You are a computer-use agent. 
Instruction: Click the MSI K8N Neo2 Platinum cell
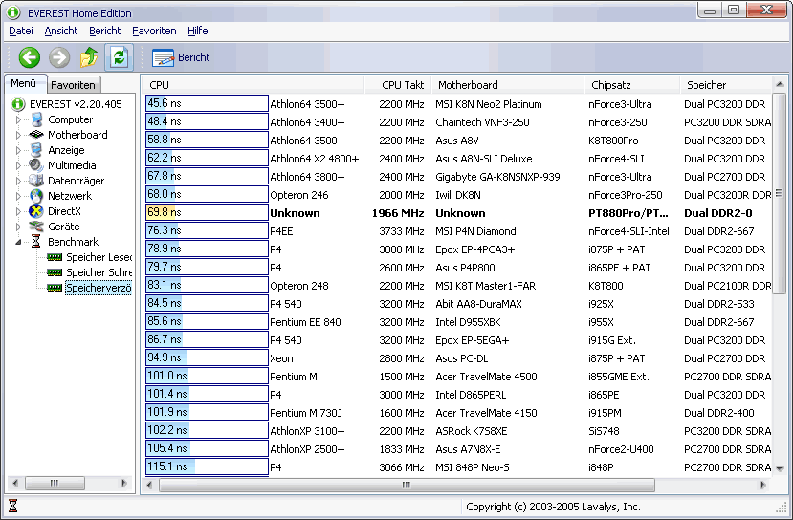[489, 104]
